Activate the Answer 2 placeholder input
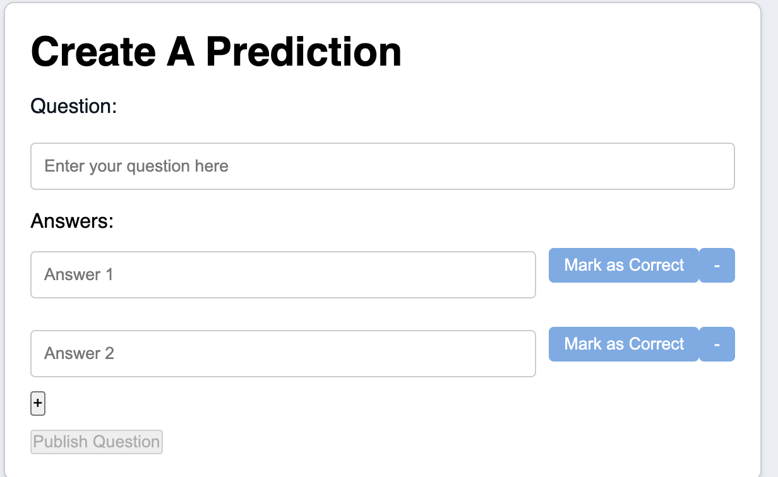778x477 pixels. point(283,353)
